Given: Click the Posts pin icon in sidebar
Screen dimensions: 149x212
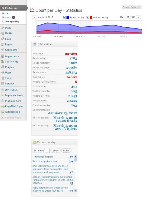Looking at the screenshot, I should pyautogui.click(x=2, y=28).
